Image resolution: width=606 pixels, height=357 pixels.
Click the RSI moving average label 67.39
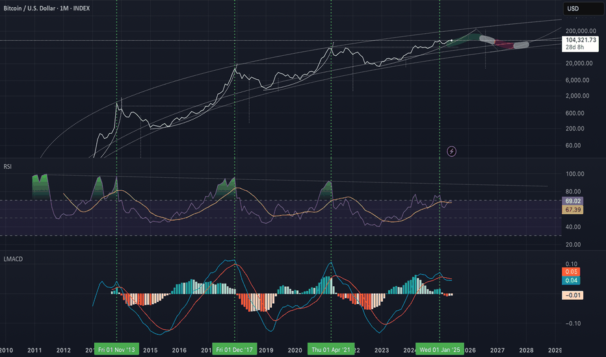coord(572,210)
